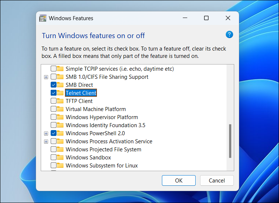
Task: Click the folder icon beside Windows Sandbox
Action: click(x=60, y=157)
